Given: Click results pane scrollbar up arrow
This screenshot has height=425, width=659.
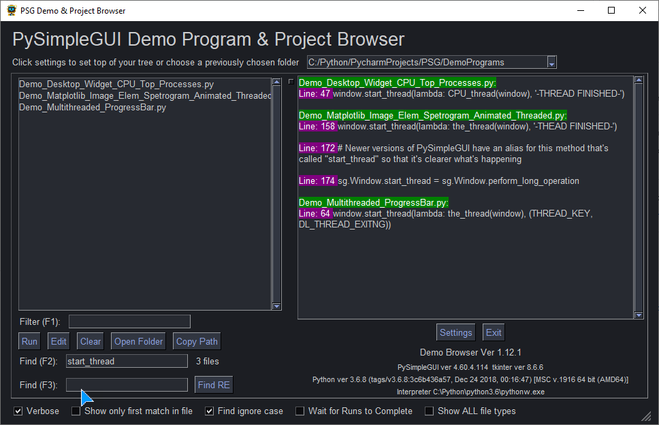Looking at the screenshot, I should (x=639, y=80).
